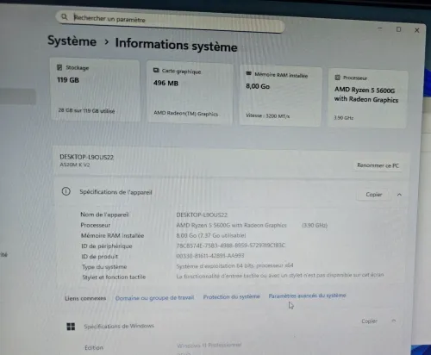Viewport: 431px width, 355px height.
Task: Open Paramètres avancés du système
Action: [307, 296]
